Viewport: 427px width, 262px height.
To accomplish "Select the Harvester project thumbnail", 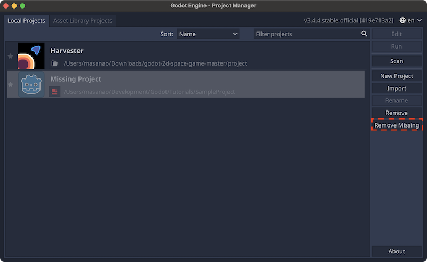I will click(x=31, y=56).
